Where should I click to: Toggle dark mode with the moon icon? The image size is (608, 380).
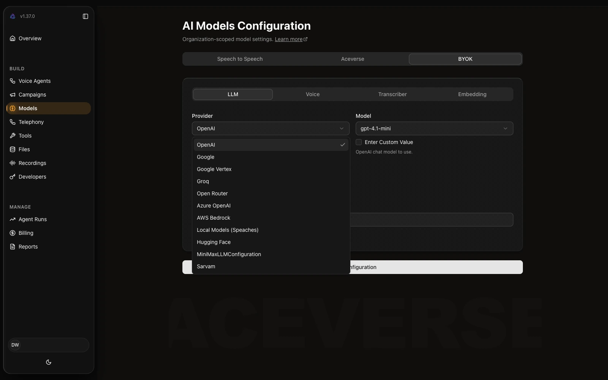pyautogui.click(x=49, y=362)
